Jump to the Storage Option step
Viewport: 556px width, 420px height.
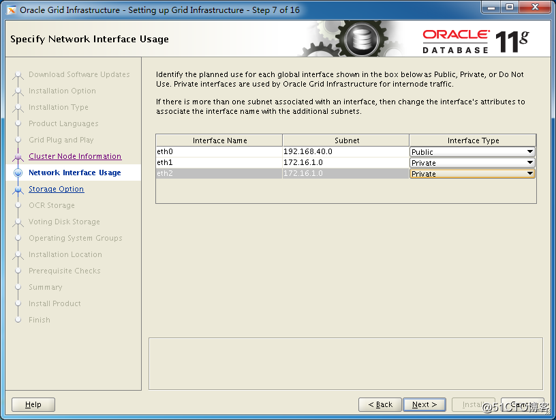pyautogui.click(x=57, y=189)
